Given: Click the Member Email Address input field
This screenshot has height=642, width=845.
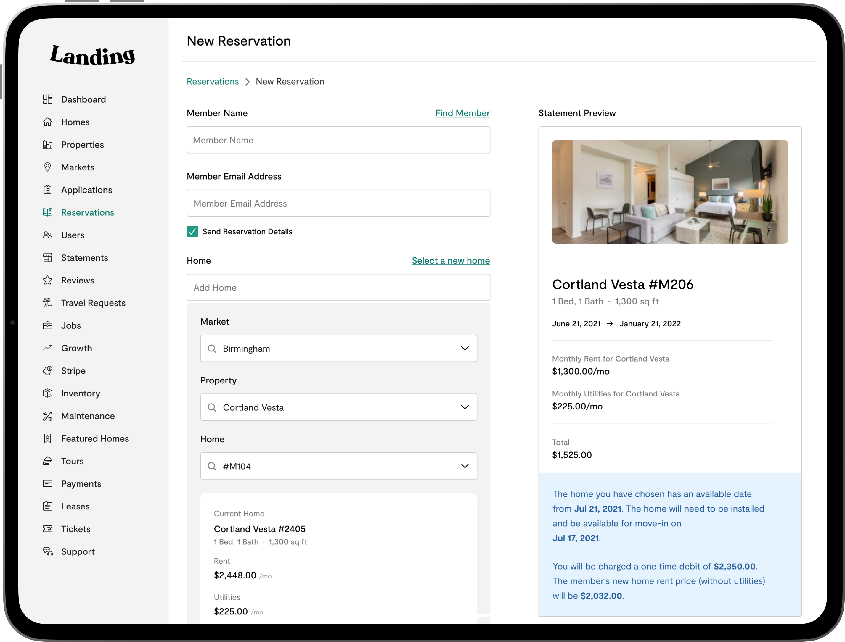Looking at the screenshot, I should [338, 203].
